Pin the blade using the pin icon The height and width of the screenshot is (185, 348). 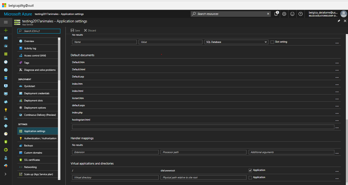(339, 21)
